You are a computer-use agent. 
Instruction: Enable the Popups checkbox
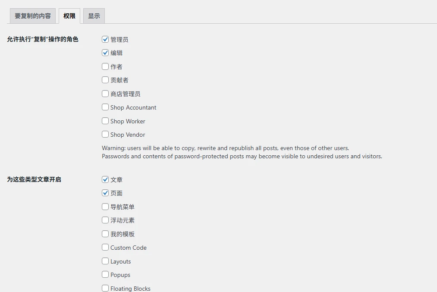105,274
